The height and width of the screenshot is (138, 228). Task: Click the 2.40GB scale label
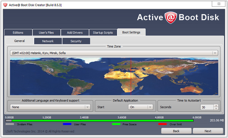coord(84,117)
